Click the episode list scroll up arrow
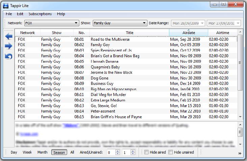247x161 pixels. [240, 32]
